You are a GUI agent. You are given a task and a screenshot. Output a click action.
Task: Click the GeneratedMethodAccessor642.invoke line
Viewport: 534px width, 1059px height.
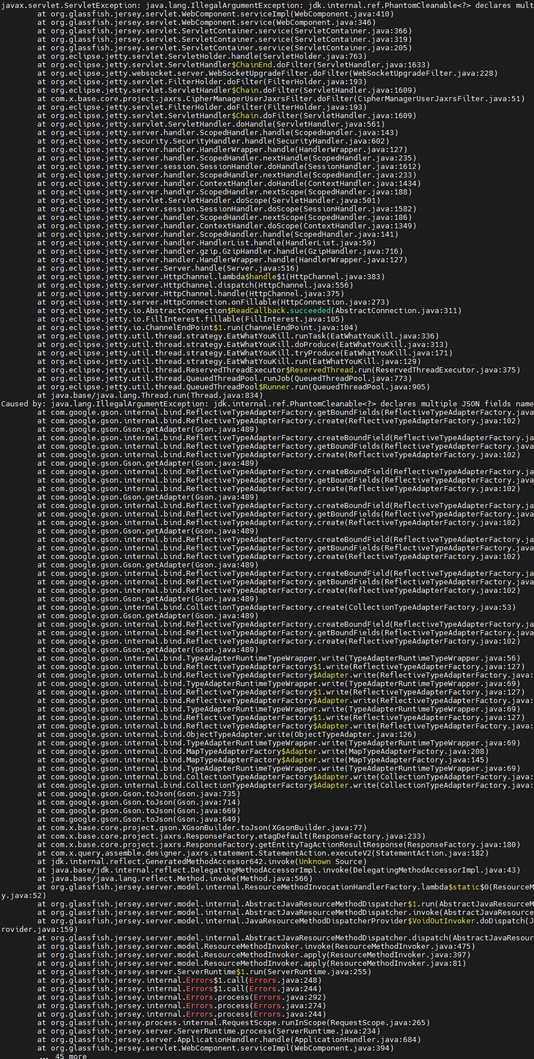tap(202, 861)
